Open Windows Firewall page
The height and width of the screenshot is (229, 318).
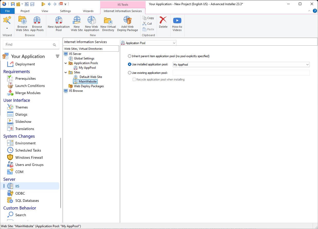point(29,157)
